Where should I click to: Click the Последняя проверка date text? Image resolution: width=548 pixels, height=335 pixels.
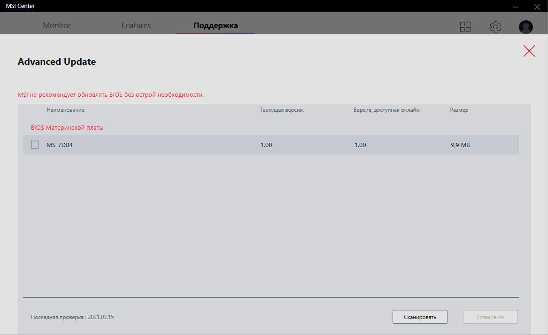coord(72,317)
